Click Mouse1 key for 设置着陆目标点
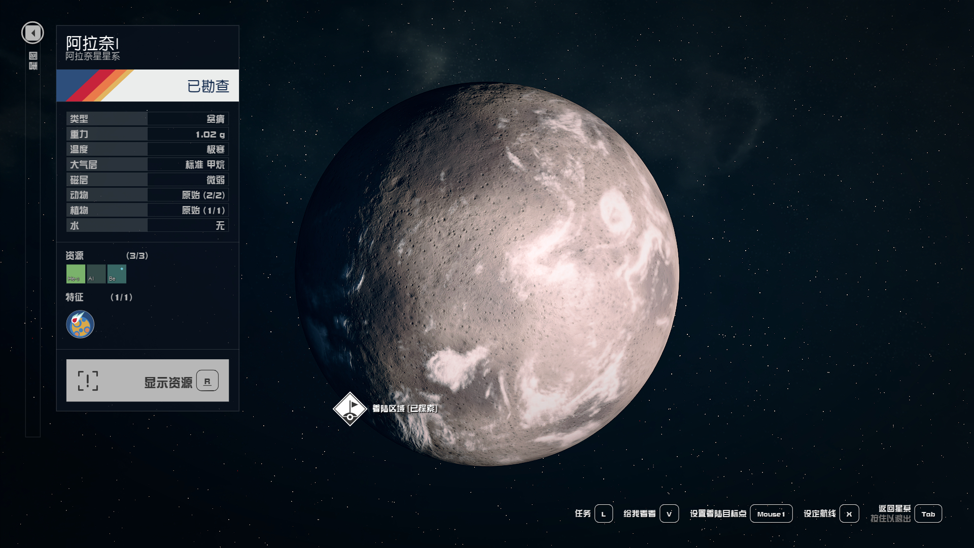The image size is (974, 548). (x=771, y=513)
